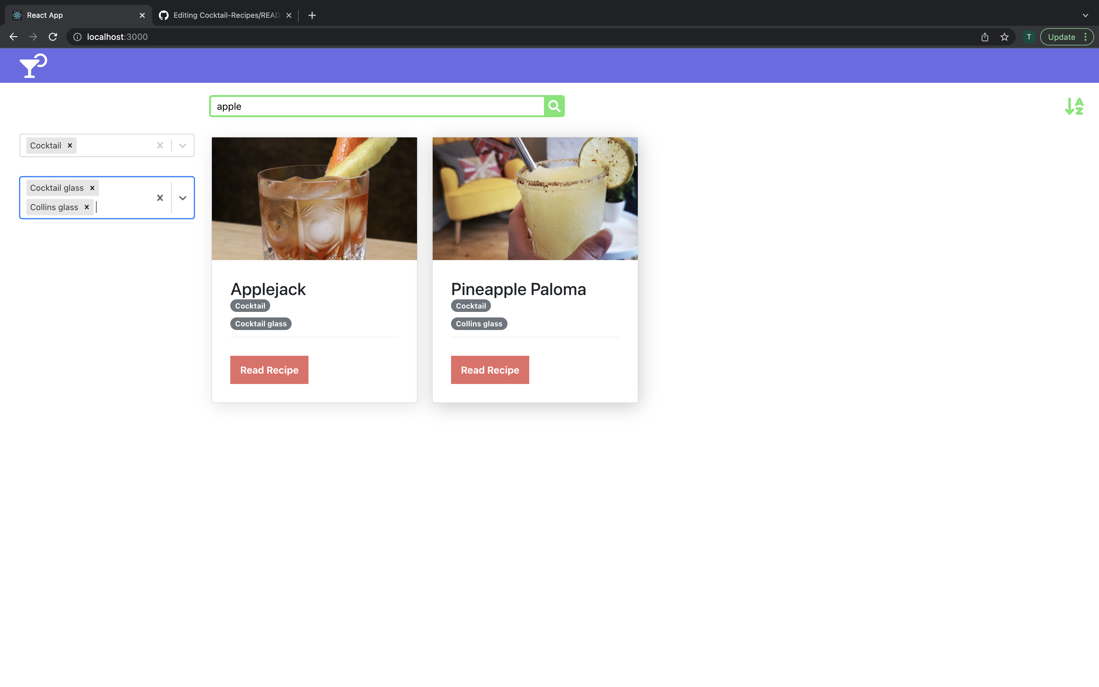Screen dimensions: 1099x687
Task: Click the search field containing apple
Action: coord(377,106)
